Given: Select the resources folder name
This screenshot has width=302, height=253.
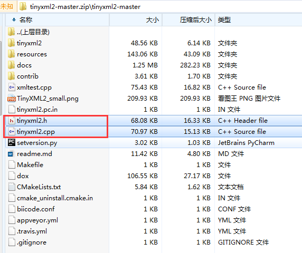Looking at the screenshot, I should (x=32, y=54).
